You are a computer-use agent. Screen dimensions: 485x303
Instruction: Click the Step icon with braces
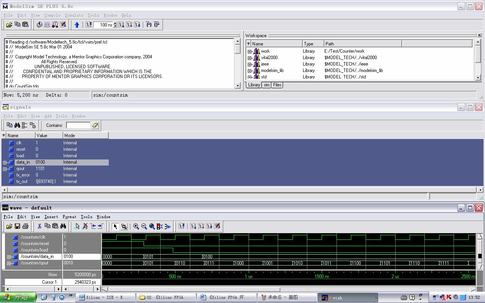[x=149, y=25]
